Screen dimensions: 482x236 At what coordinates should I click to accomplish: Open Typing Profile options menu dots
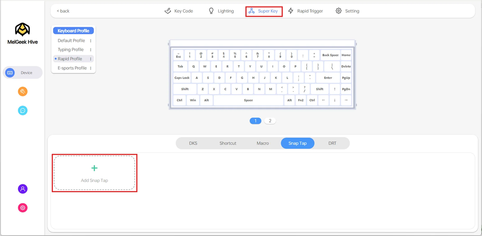point(91,50)
